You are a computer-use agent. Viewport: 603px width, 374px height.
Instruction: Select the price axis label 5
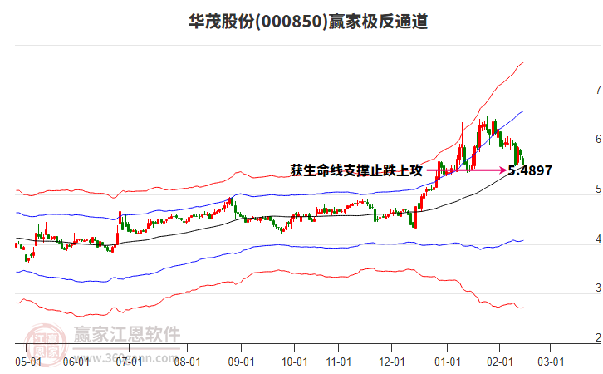(x=598, y=189)
